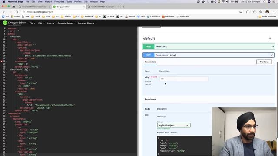Screen dimensions: 278x156
Task: Open the Swagger Editor Edit dropdown
Action: (41, 23)
